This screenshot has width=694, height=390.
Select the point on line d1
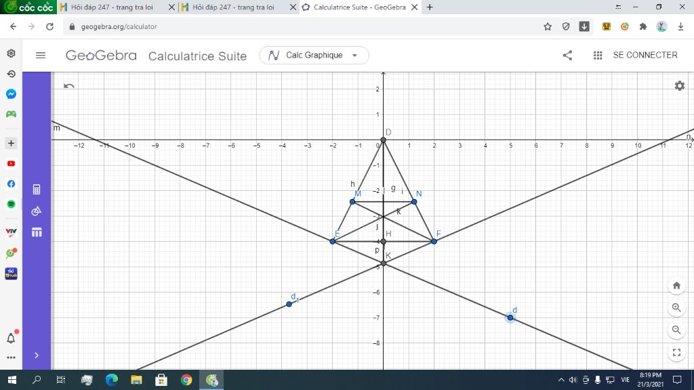[289, 304]
